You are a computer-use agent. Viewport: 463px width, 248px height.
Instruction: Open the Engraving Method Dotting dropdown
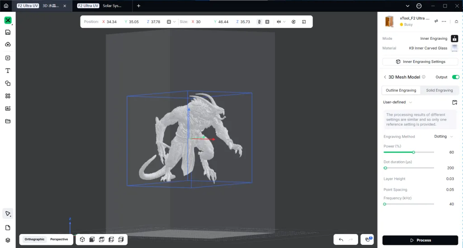(x=444, y=136)
